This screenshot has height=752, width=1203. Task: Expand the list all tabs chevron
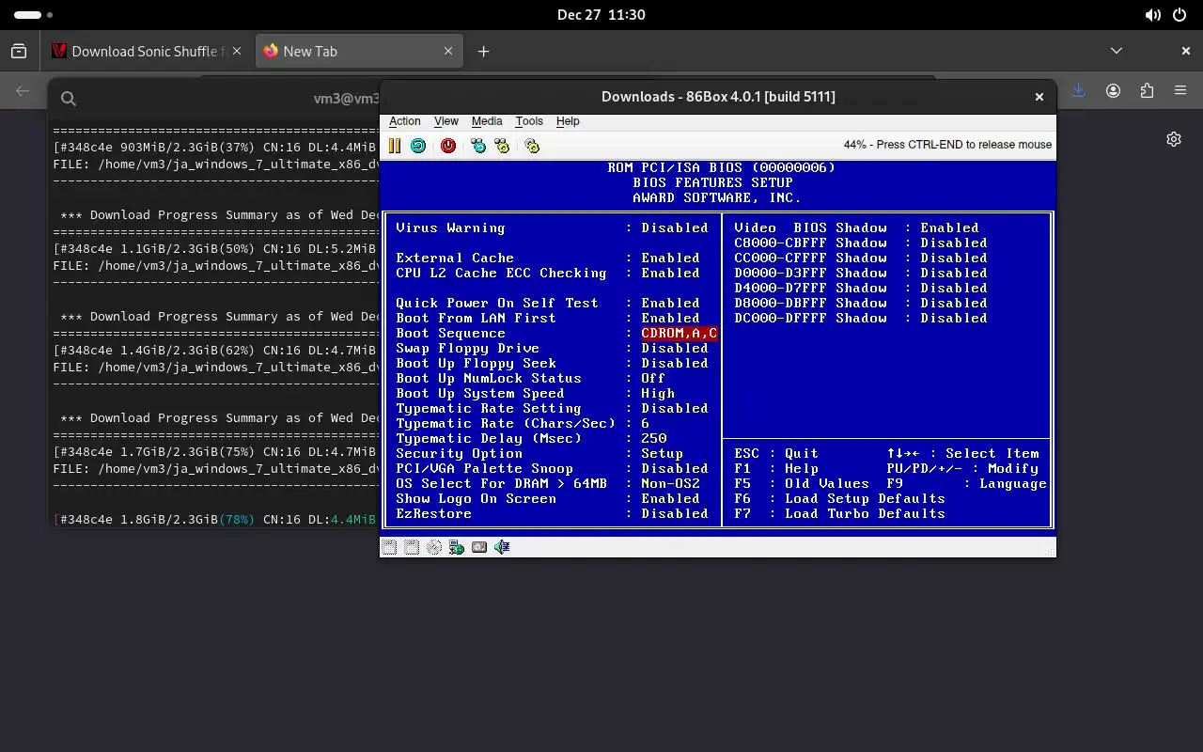(x=1117, y=52)
